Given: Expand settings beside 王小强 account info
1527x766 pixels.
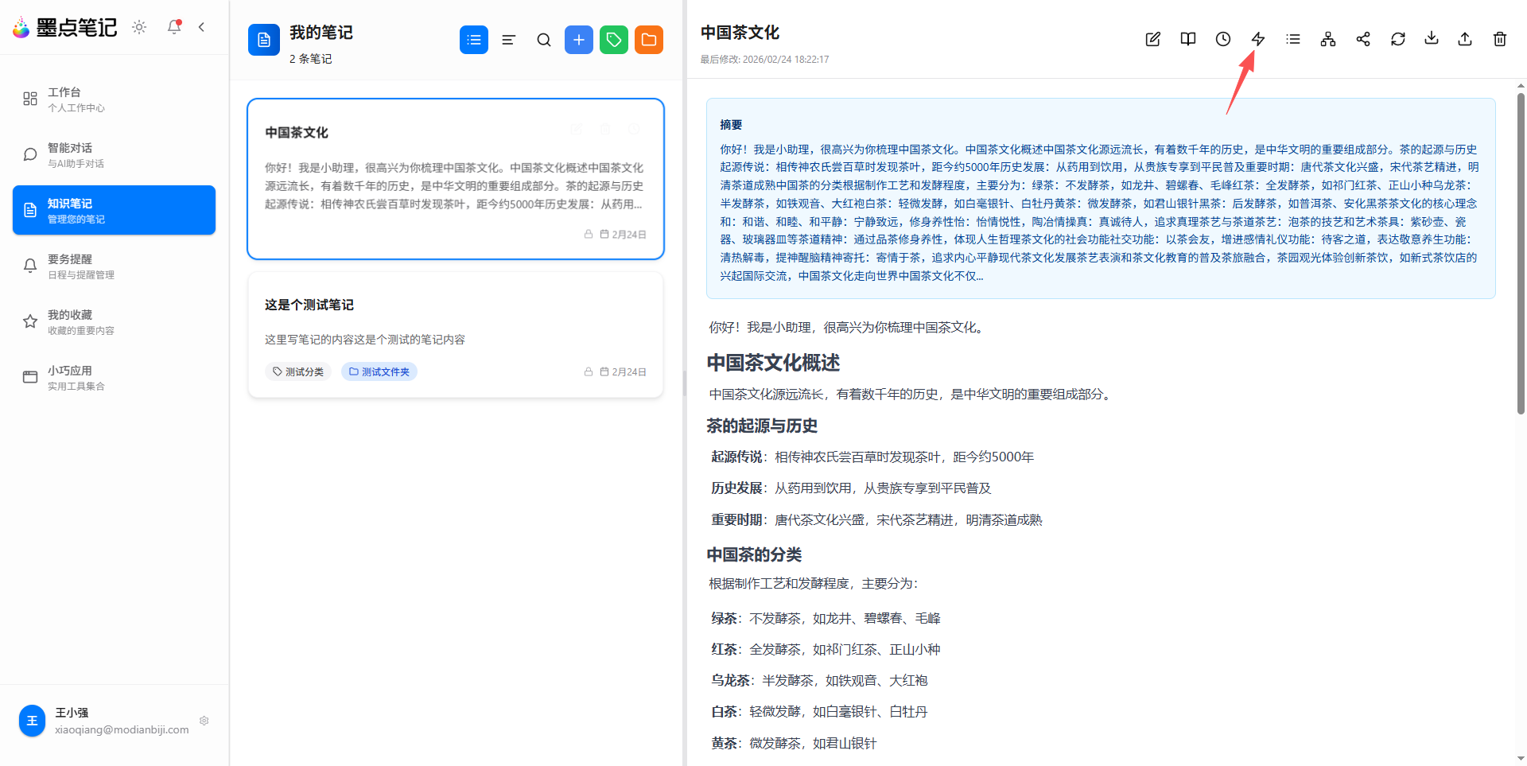Looking at the screenshot, I should pyautogui.click(x=204, y=721).
